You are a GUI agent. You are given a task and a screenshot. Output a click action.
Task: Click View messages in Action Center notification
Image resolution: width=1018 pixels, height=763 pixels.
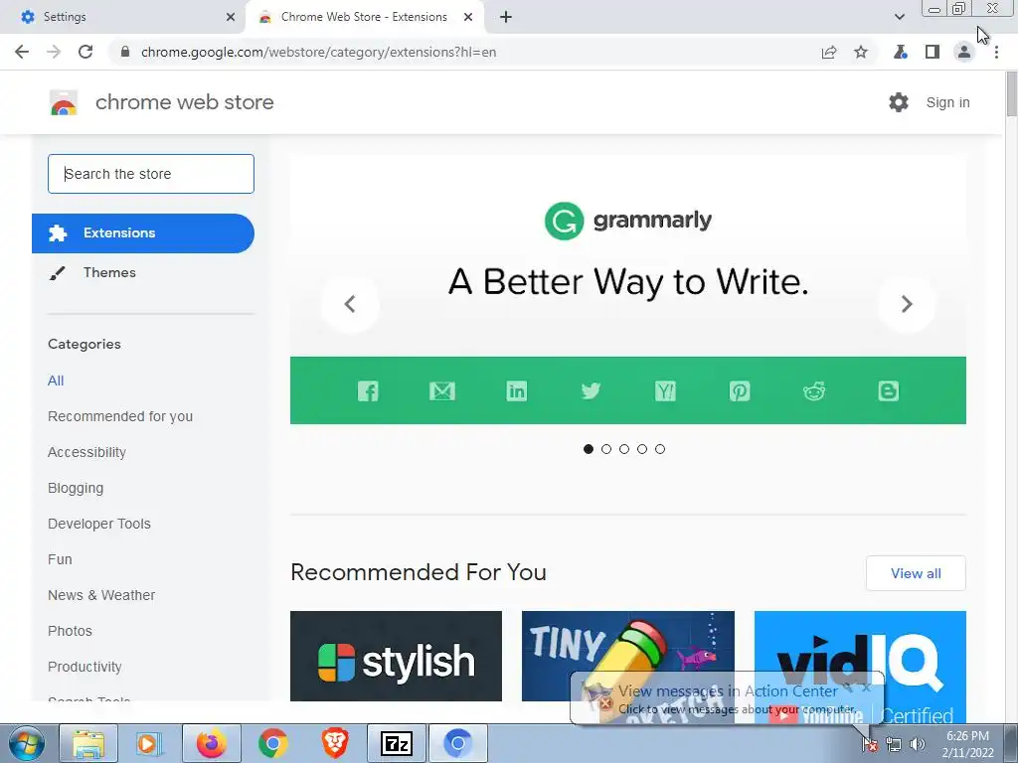(x=727, y=698)
